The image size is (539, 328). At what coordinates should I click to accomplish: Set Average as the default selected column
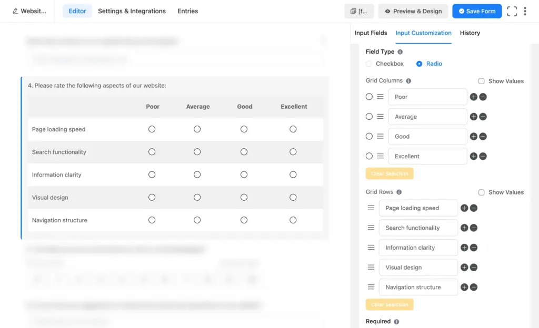(x=369, y=117)
